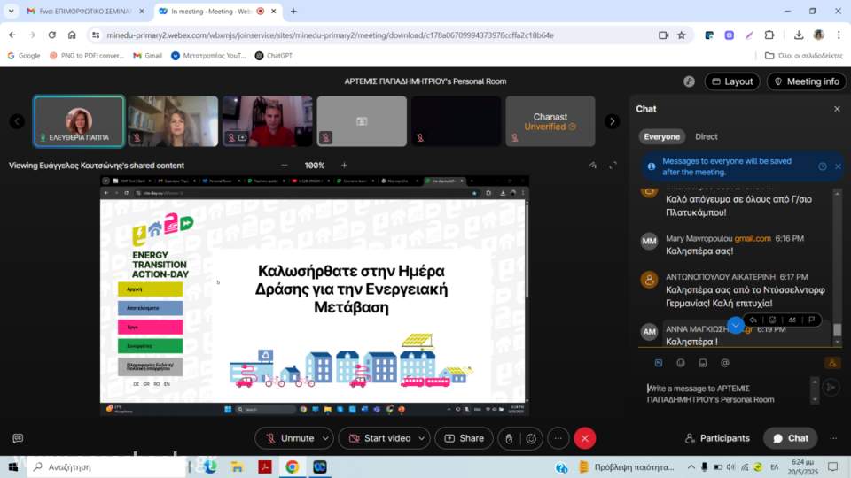The width and height of the screenshot is (851, 478).
Task: Leave meeting with the red X button
Action: tap(584, 438)
